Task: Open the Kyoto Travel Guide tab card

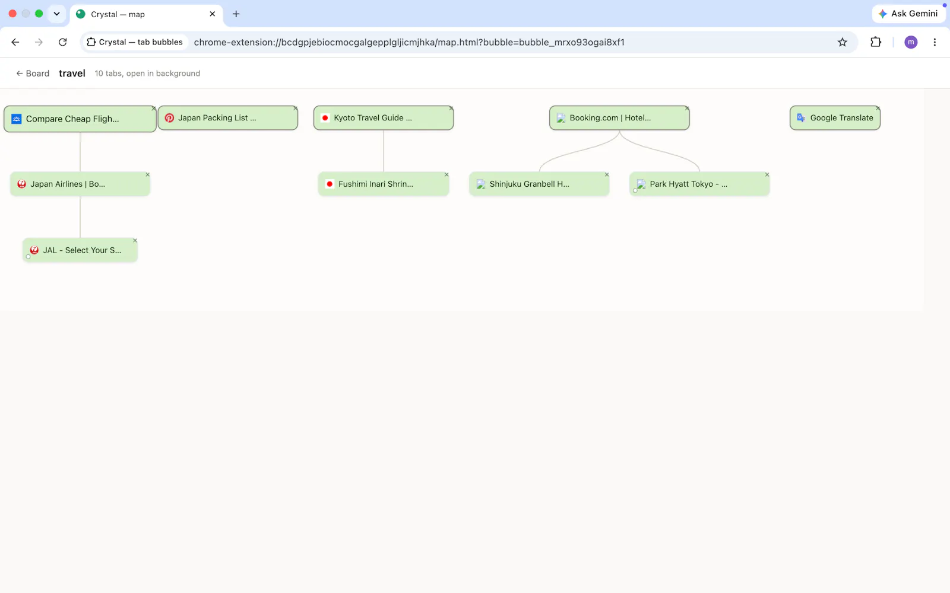Action: click(384, 118)
